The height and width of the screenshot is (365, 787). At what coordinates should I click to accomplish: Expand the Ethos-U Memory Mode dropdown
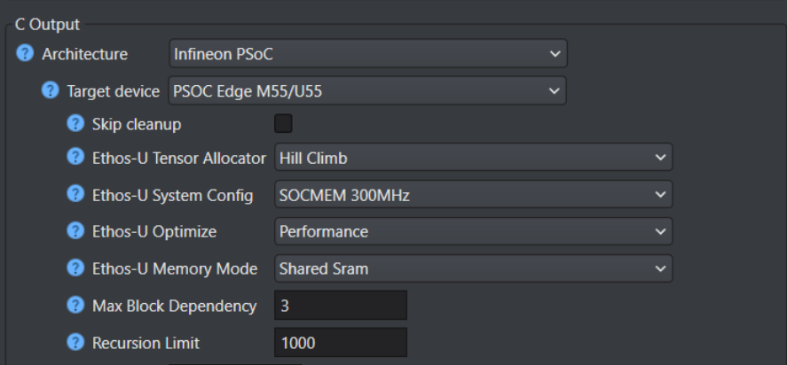click(473, 268)
